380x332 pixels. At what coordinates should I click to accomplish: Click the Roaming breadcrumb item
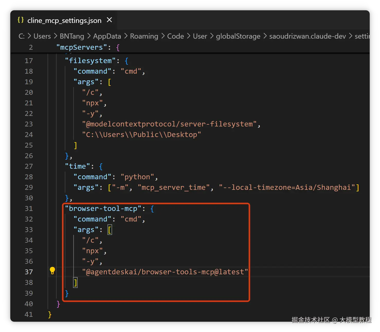point(144,36)
